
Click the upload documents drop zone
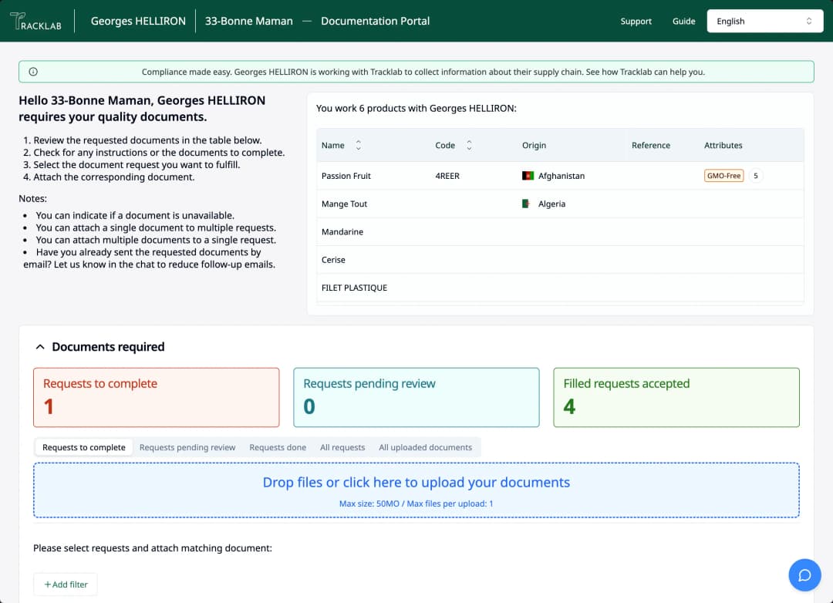416,490
